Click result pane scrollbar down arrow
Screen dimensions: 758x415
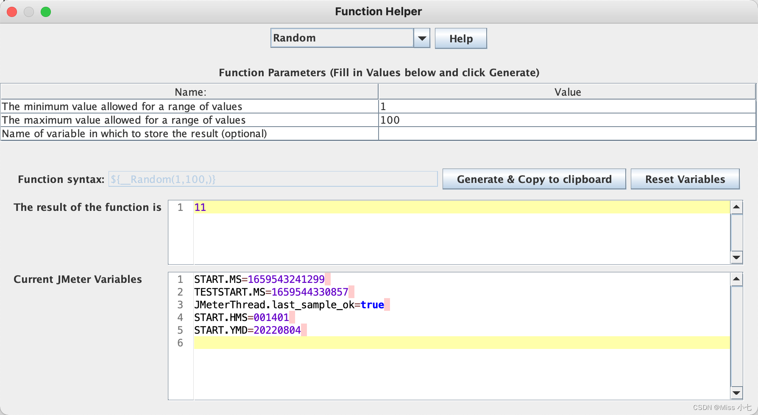737,257
